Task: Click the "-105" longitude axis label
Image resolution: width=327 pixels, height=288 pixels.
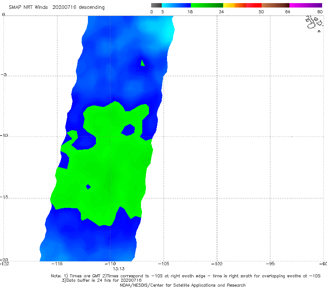Action: point(163,264)
